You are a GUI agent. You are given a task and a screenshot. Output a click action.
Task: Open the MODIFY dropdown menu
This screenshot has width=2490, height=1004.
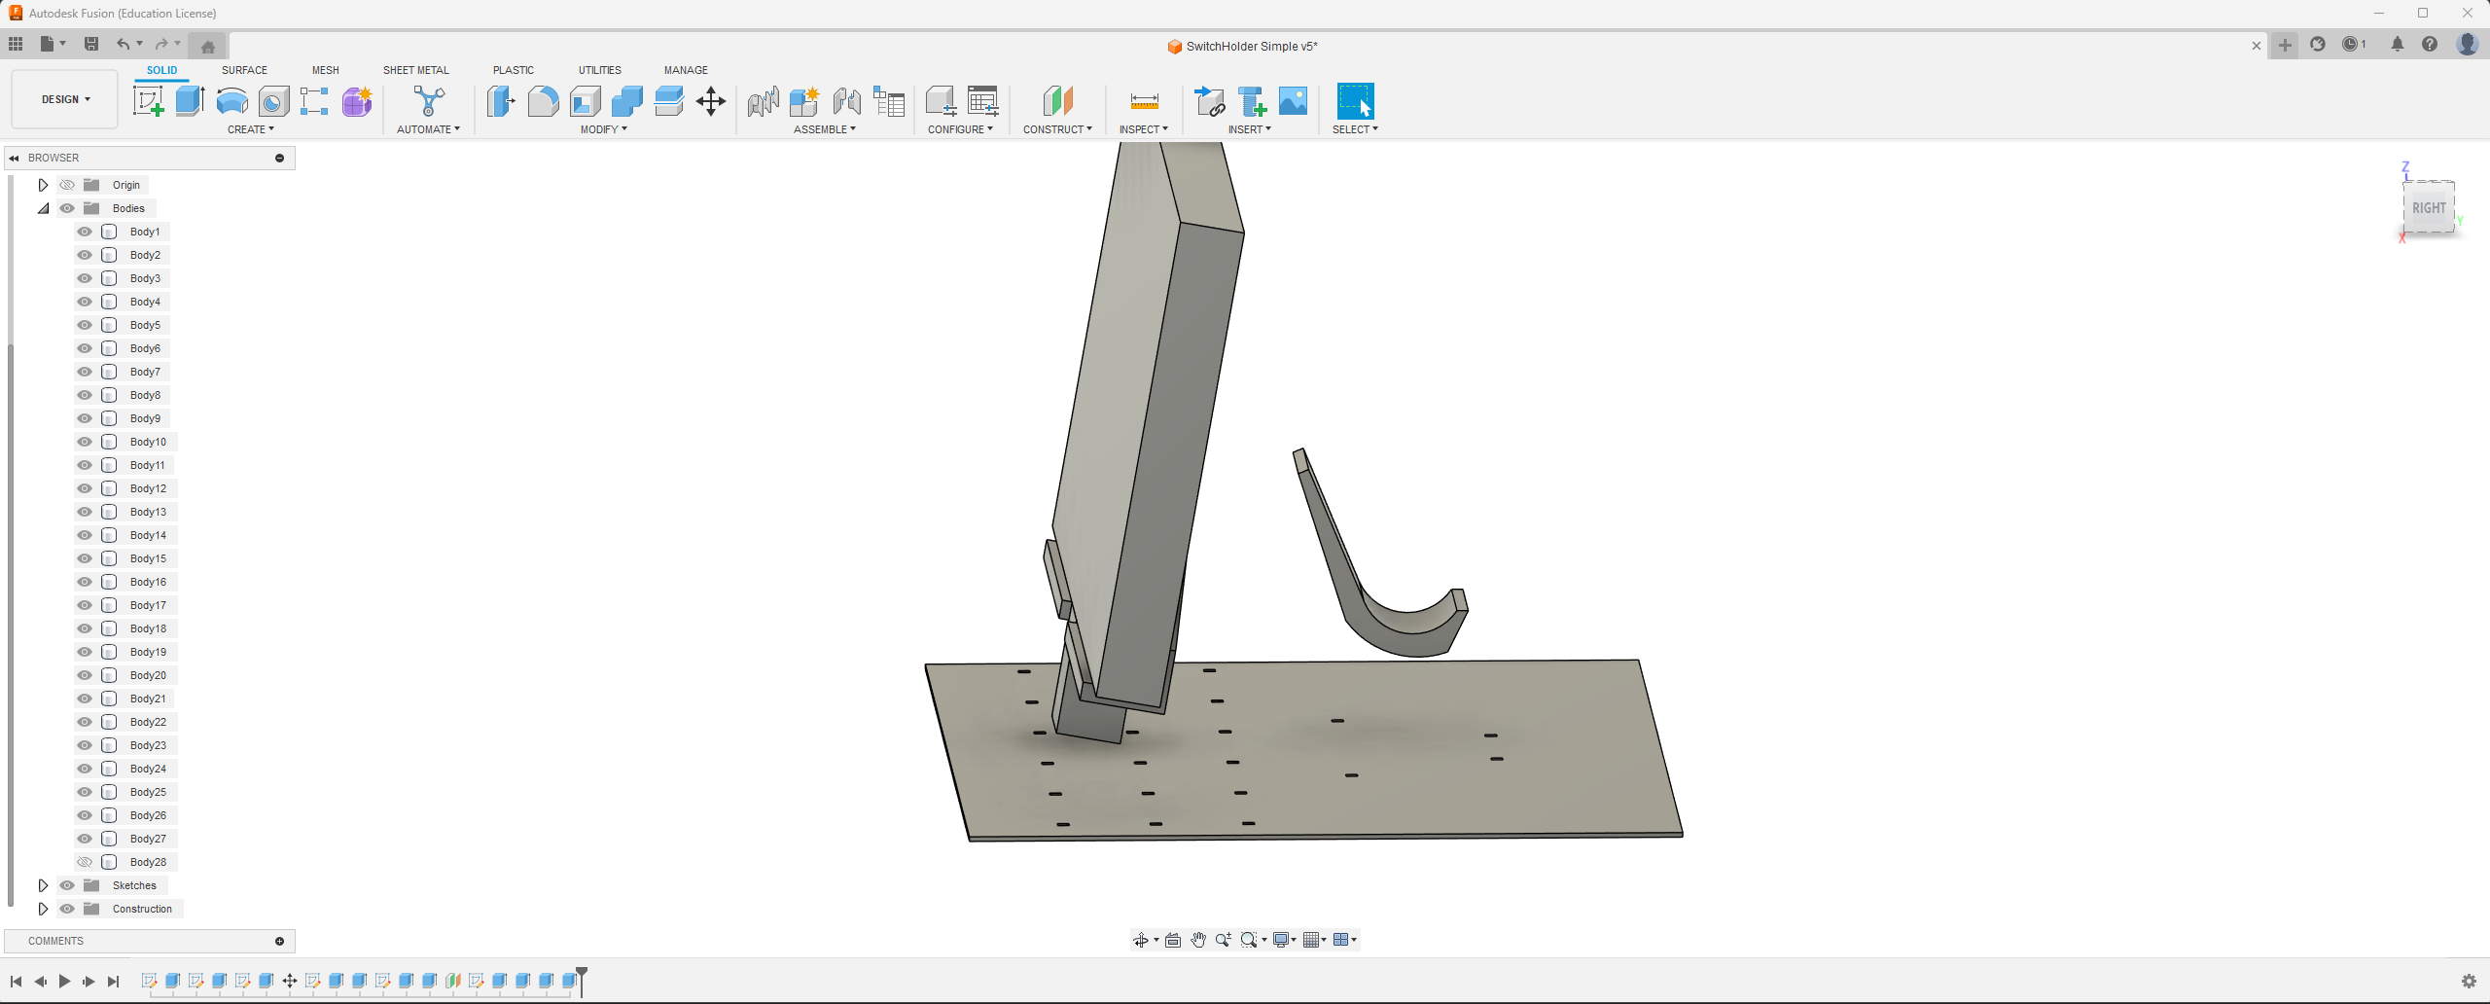[604, 129]
